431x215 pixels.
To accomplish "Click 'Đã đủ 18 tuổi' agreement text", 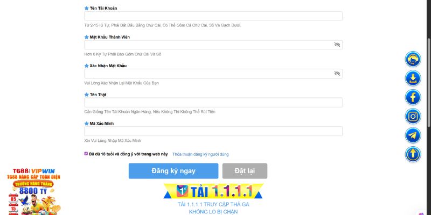I will tap(128, 154).
